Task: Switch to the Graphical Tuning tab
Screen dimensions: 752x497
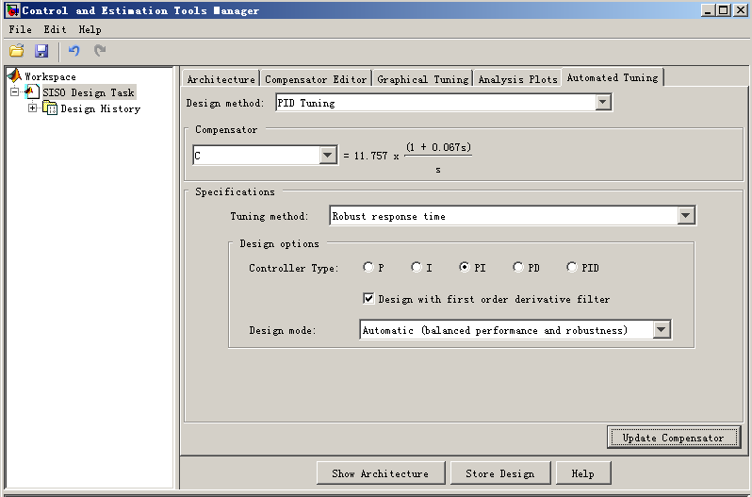Action: (422, 78)
